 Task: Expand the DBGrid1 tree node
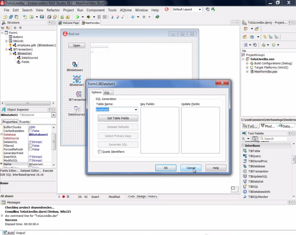point(6,41)
